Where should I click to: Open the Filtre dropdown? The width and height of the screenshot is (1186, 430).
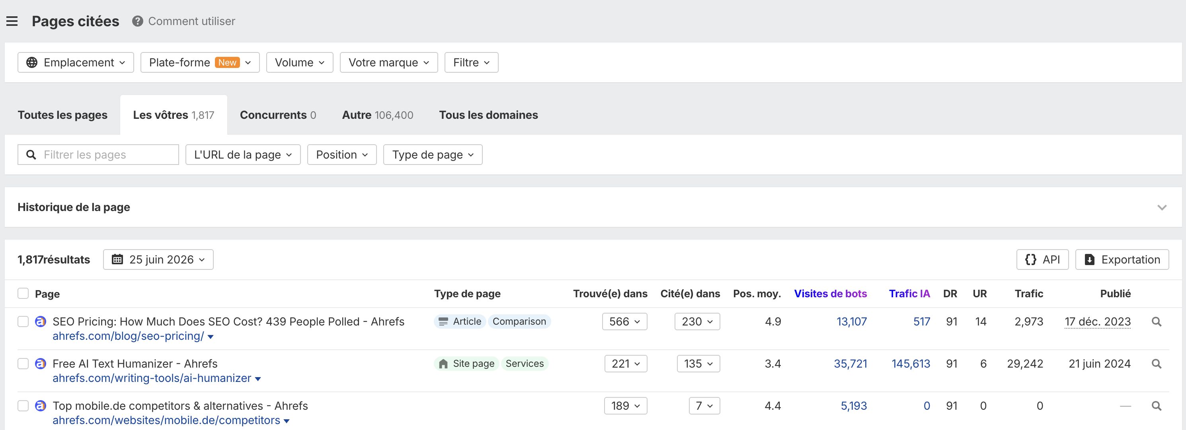(472, 62)
